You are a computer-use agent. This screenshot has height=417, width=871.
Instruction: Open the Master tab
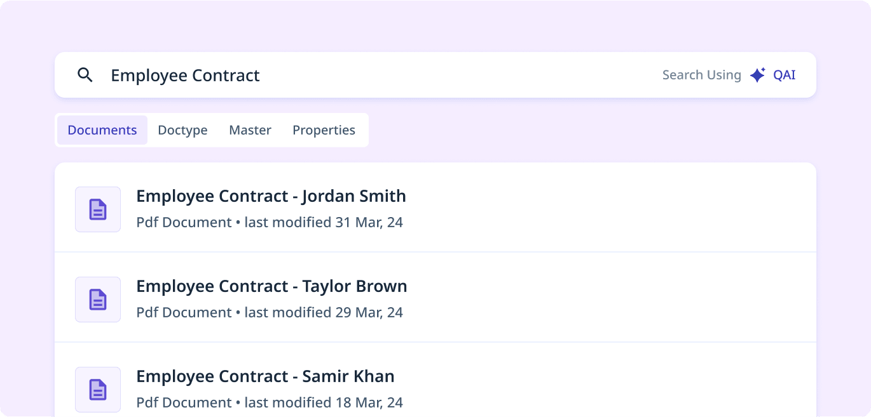click(x=250, y=130)
